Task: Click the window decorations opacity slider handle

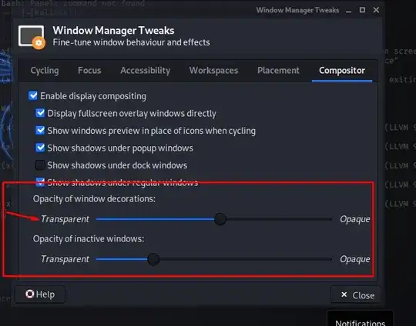Action: pos(220,219)
